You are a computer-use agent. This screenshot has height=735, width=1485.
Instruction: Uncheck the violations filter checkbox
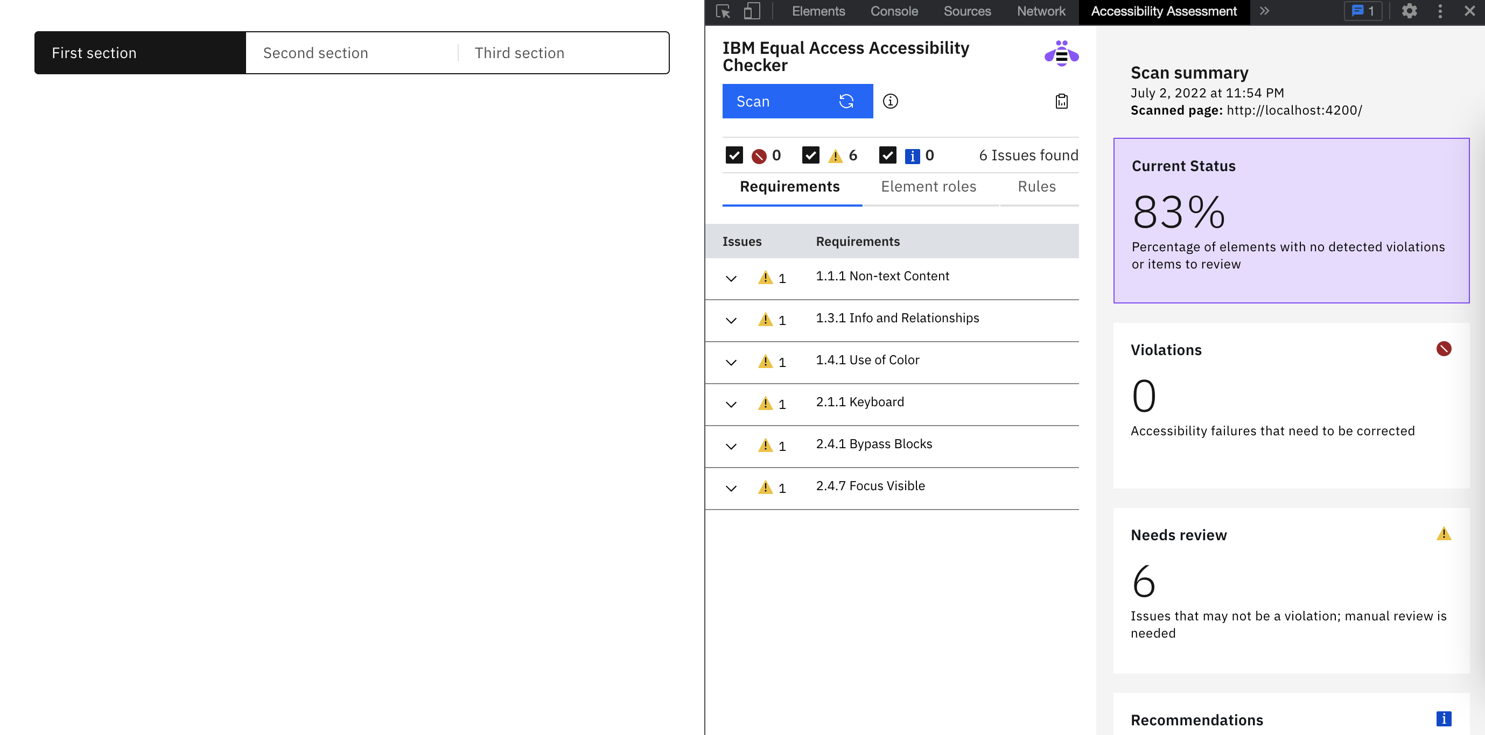(x=734, y=155)
